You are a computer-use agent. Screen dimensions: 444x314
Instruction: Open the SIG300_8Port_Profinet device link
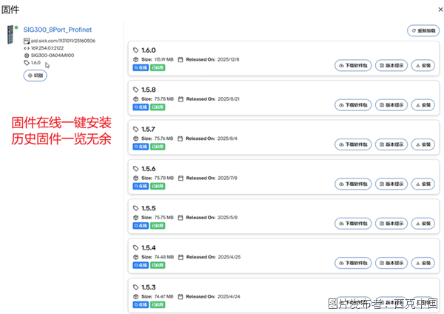58,30
